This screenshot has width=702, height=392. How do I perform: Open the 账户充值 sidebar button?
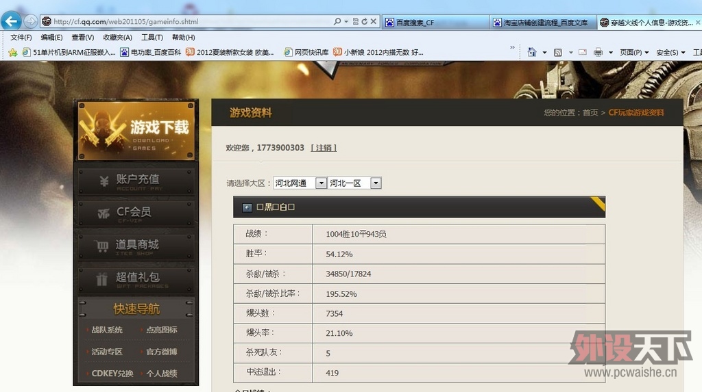point(136,181)
